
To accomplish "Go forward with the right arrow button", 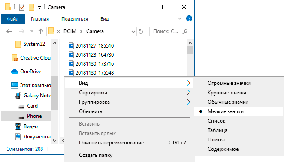I will pyautogui.click(x=22, y=31).
